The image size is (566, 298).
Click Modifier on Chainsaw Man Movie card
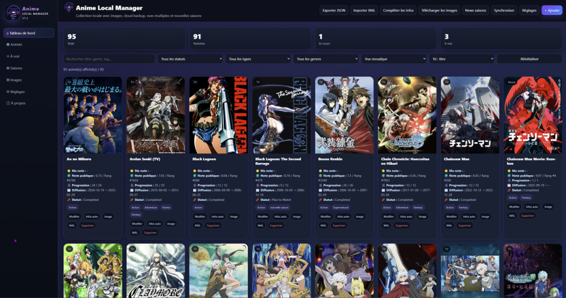514,207
